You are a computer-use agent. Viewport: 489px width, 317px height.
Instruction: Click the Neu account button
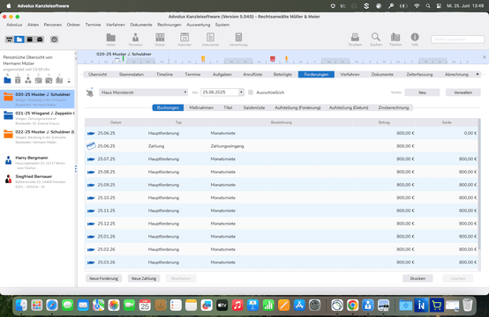(x=422, y=92)
